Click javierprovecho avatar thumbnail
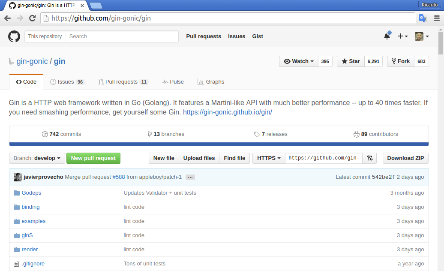The image size is (444, 271). [x=18, y=177]
